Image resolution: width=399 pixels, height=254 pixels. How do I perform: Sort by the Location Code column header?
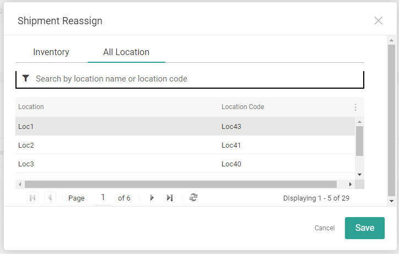pyautogui.click(x=242, y=107)
